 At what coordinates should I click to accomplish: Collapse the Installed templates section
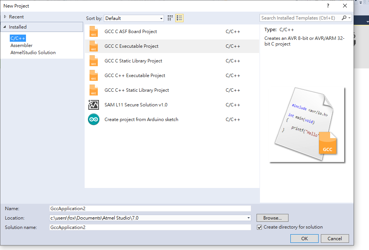(5, 27)
